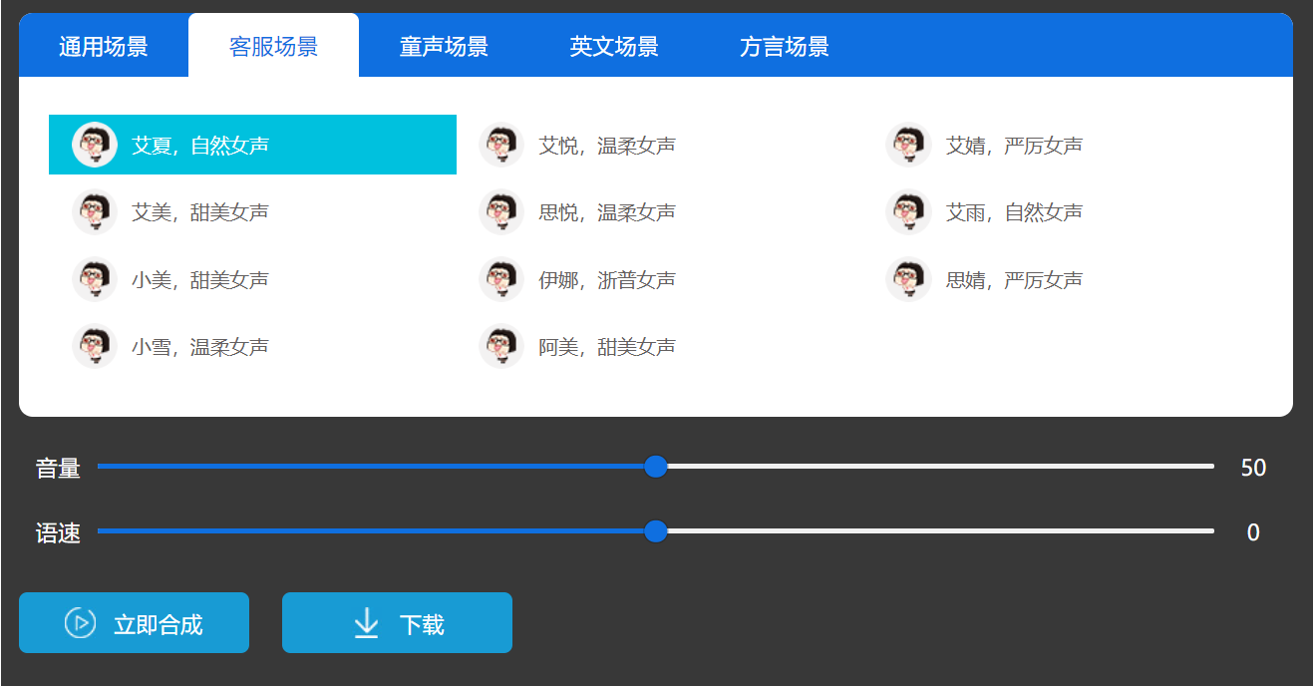Click the speech speed value 0
Viewport: 1315px width, 686px height.
(x=1253, y=532)
